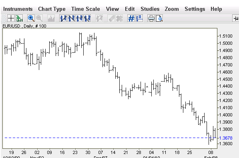This screenshot has height=158, width=239.
Task: Click the greyed edit line icon
Action: click(x=99, y=18)
